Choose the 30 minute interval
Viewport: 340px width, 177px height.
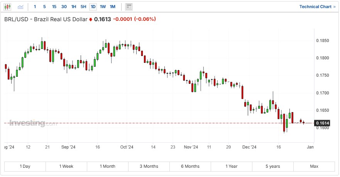coord(64,7)
